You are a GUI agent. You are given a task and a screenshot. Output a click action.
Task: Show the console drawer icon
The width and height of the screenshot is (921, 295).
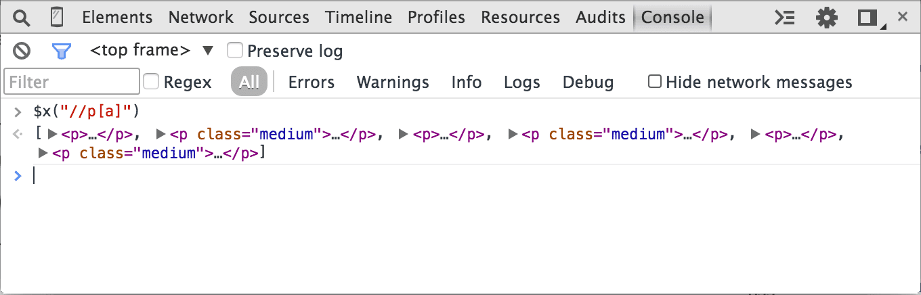tap(784, 18)
